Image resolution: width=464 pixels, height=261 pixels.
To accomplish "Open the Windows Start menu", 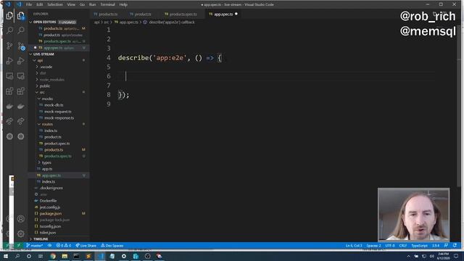I will 6,256.
